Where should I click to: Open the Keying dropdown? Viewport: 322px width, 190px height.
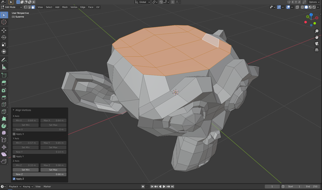(28, 186)
